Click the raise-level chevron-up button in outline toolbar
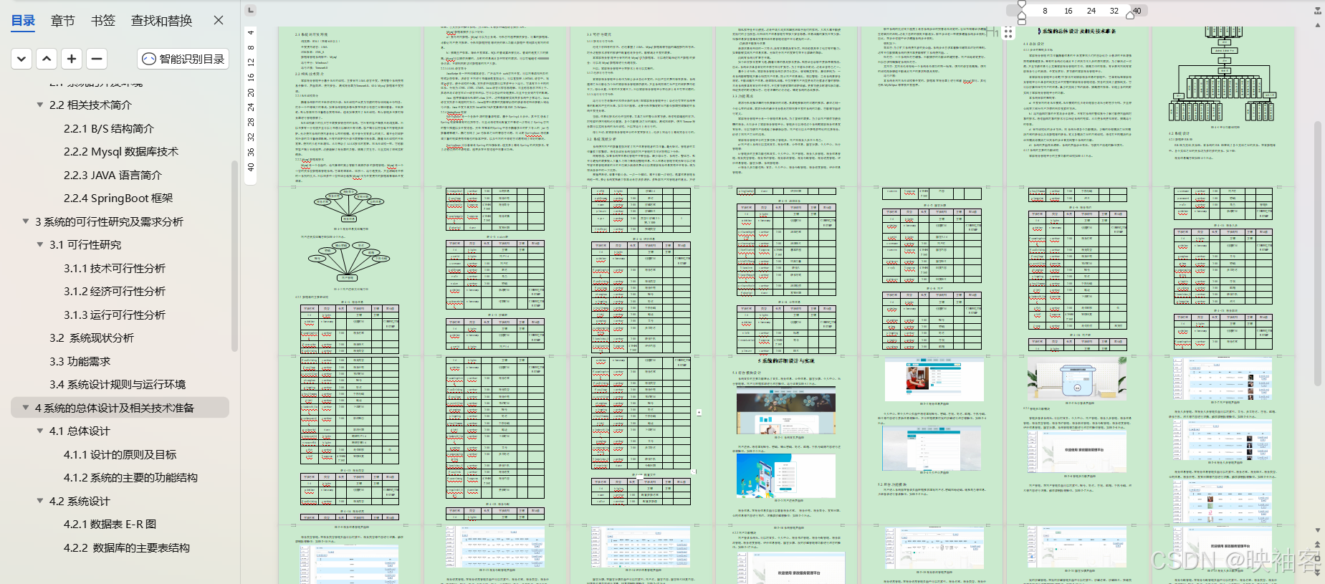Viewport: 1325px width, 584px height. click(x=47, y=59)
